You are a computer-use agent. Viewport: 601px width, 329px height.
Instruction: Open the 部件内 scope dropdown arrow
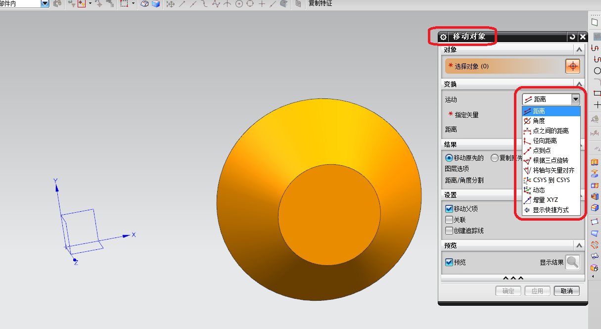point(45,3)
